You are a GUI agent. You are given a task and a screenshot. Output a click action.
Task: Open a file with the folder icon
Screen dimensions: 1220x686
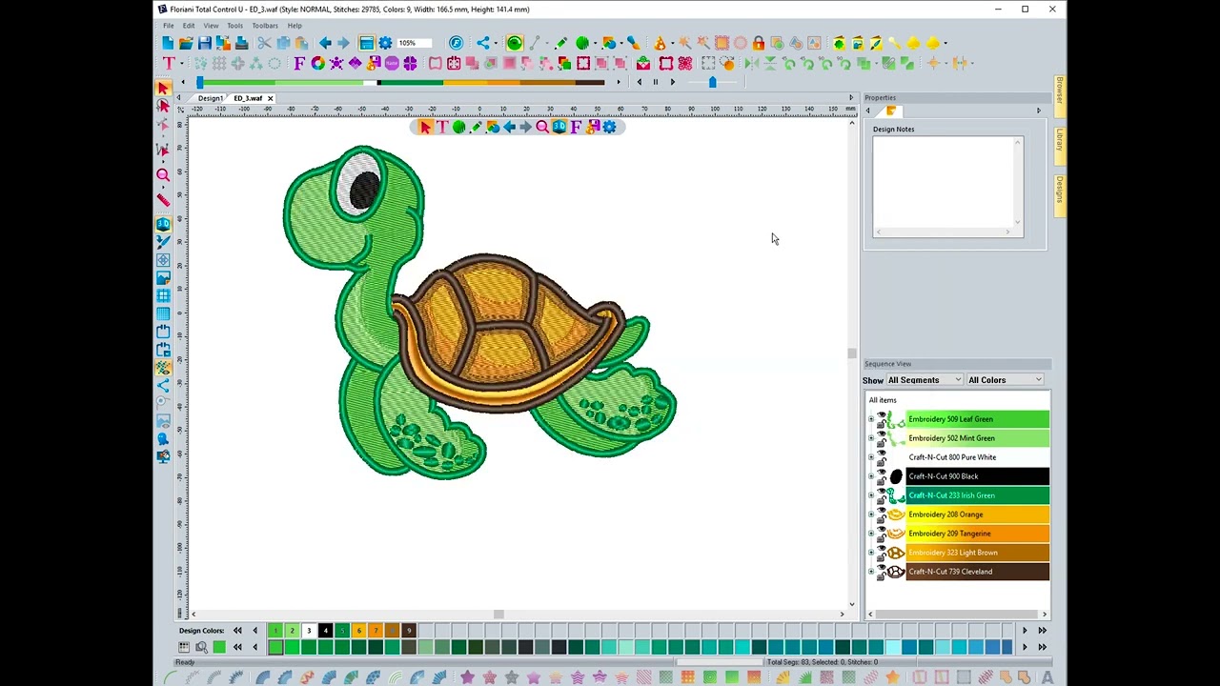tap(186, 43)
